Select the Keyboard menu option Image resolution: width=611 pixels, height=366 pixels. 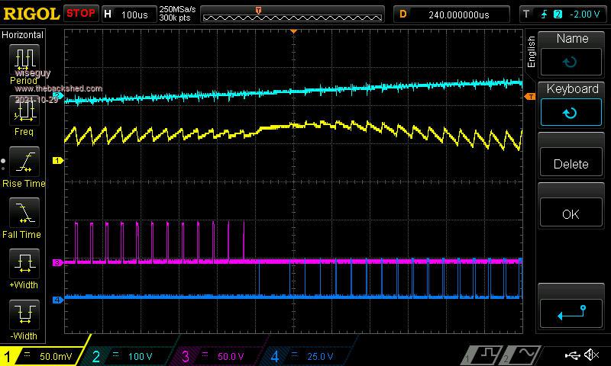(571, 103)
